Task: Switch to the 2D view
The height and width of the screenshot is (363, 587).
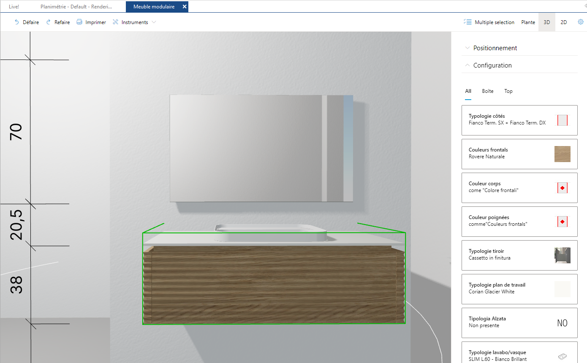Action: click(564, 22)
